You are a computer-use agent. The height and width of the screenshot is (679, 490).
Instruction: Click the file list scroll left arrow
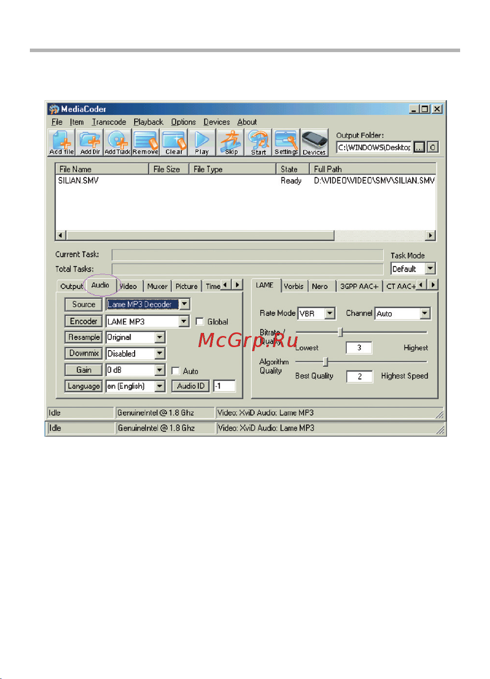(x=61, y=235)
